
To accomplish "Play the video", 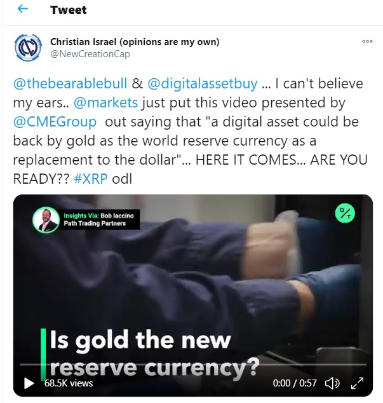I will pos(29,383).
